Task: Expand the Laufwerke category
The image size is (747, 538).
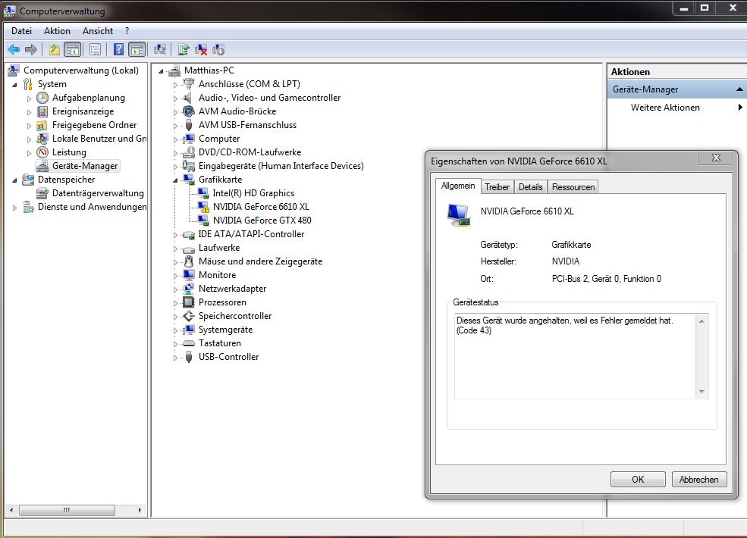Action: (175, 249)
